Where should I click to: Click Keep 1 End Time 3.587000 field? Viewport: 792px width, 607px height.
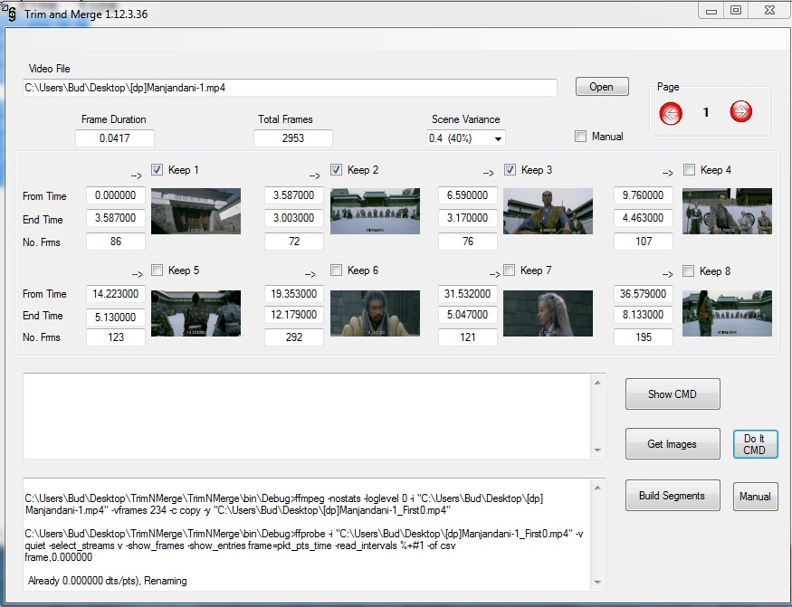click(116, 218)
